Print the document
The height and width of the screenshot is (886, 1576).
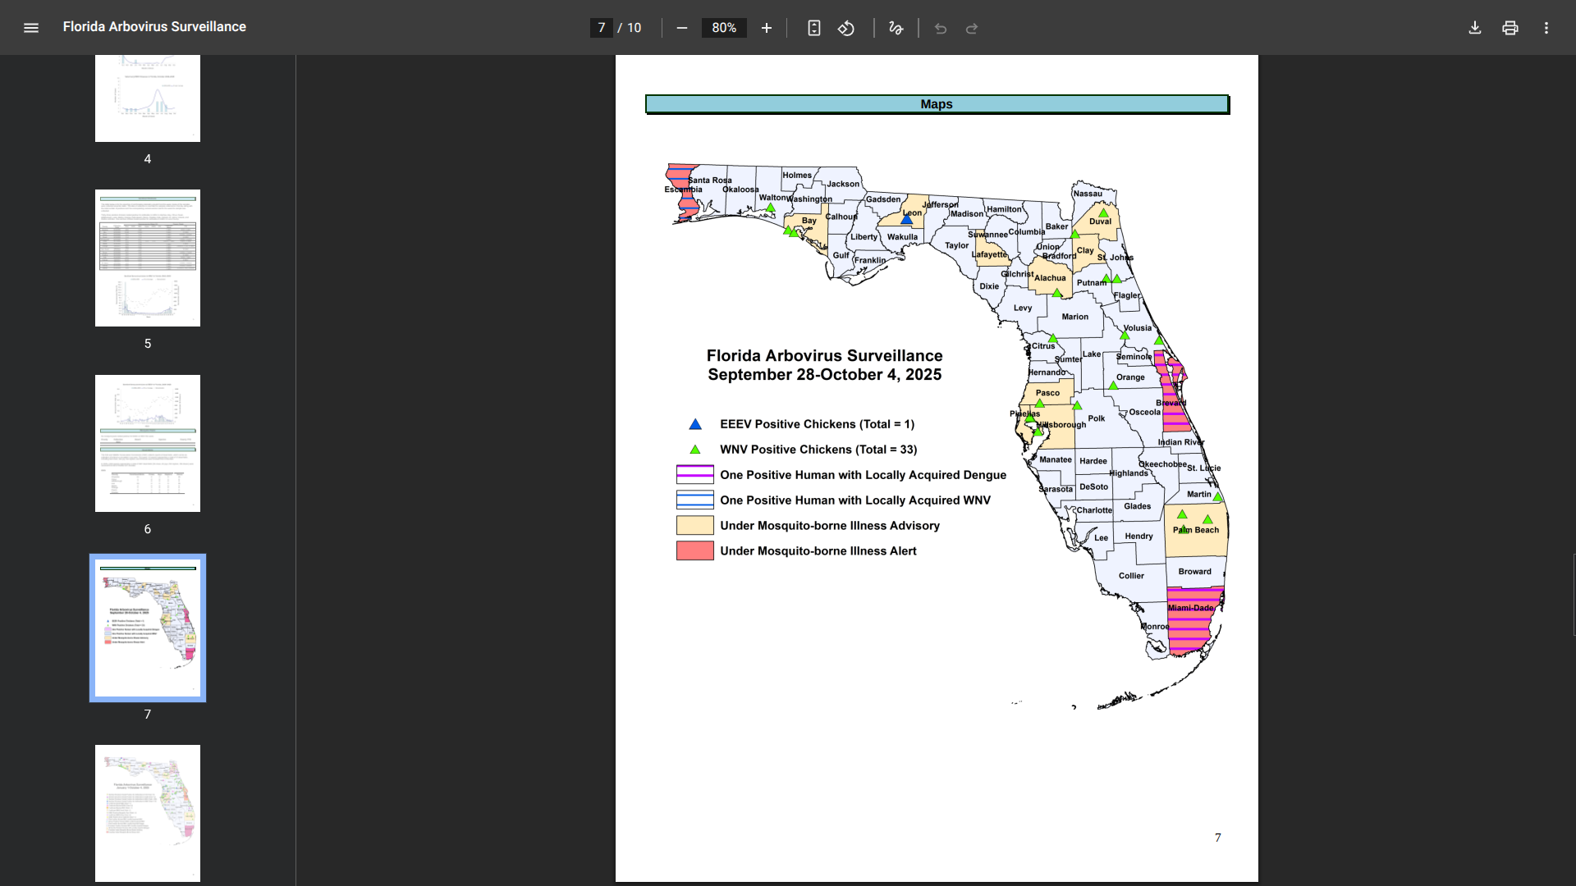[x=1510, y=28]
